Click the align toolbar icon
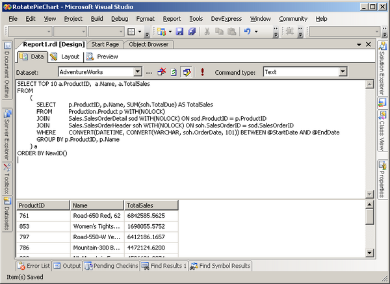Viewport: 390px width, 284px height. click(289, 32)
